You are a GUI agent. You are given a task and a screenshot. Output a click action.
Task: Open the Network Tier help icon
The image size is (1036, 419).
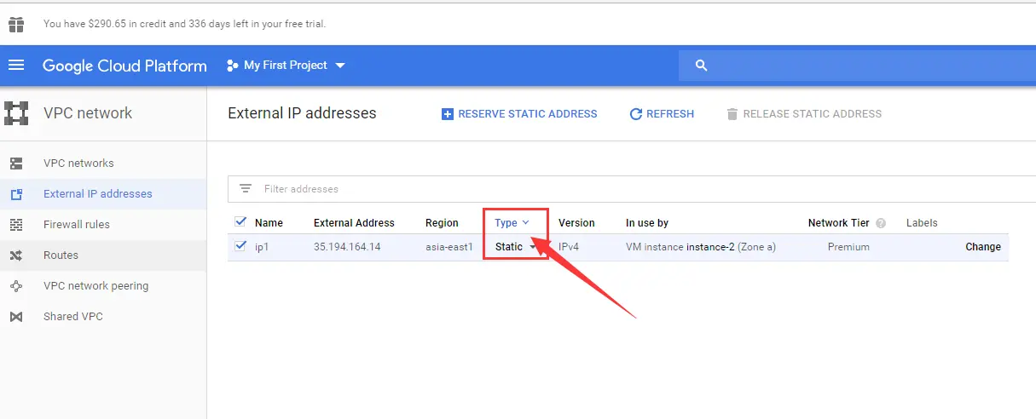(881, 223)
